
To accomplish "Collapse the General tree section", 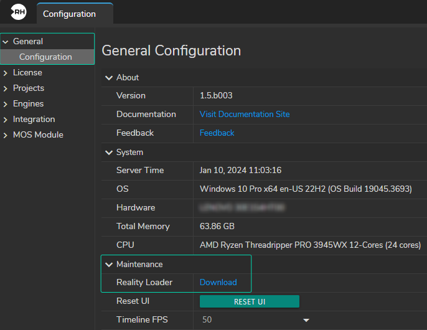I will pos(6,42).
